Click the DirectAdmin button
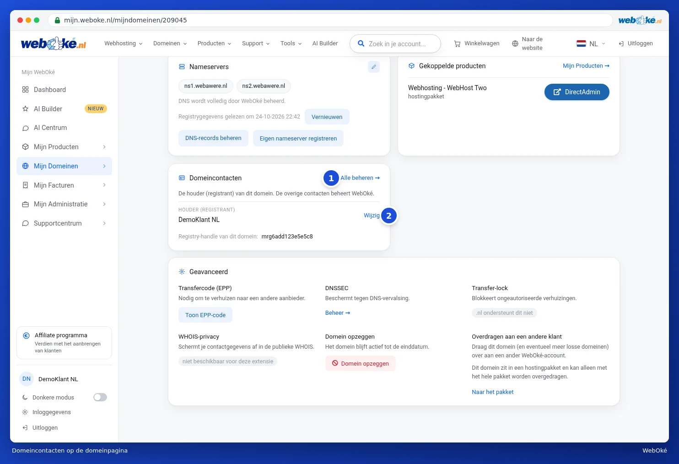 click(x=577, y=92)
